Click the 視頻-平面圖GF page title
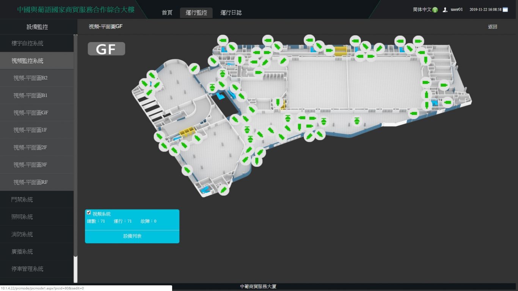 pos(105,27)
